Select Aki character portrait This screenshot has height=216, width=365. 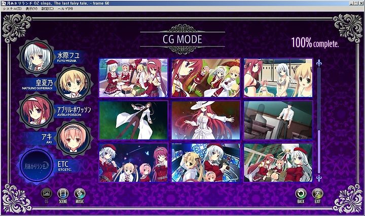74,138
